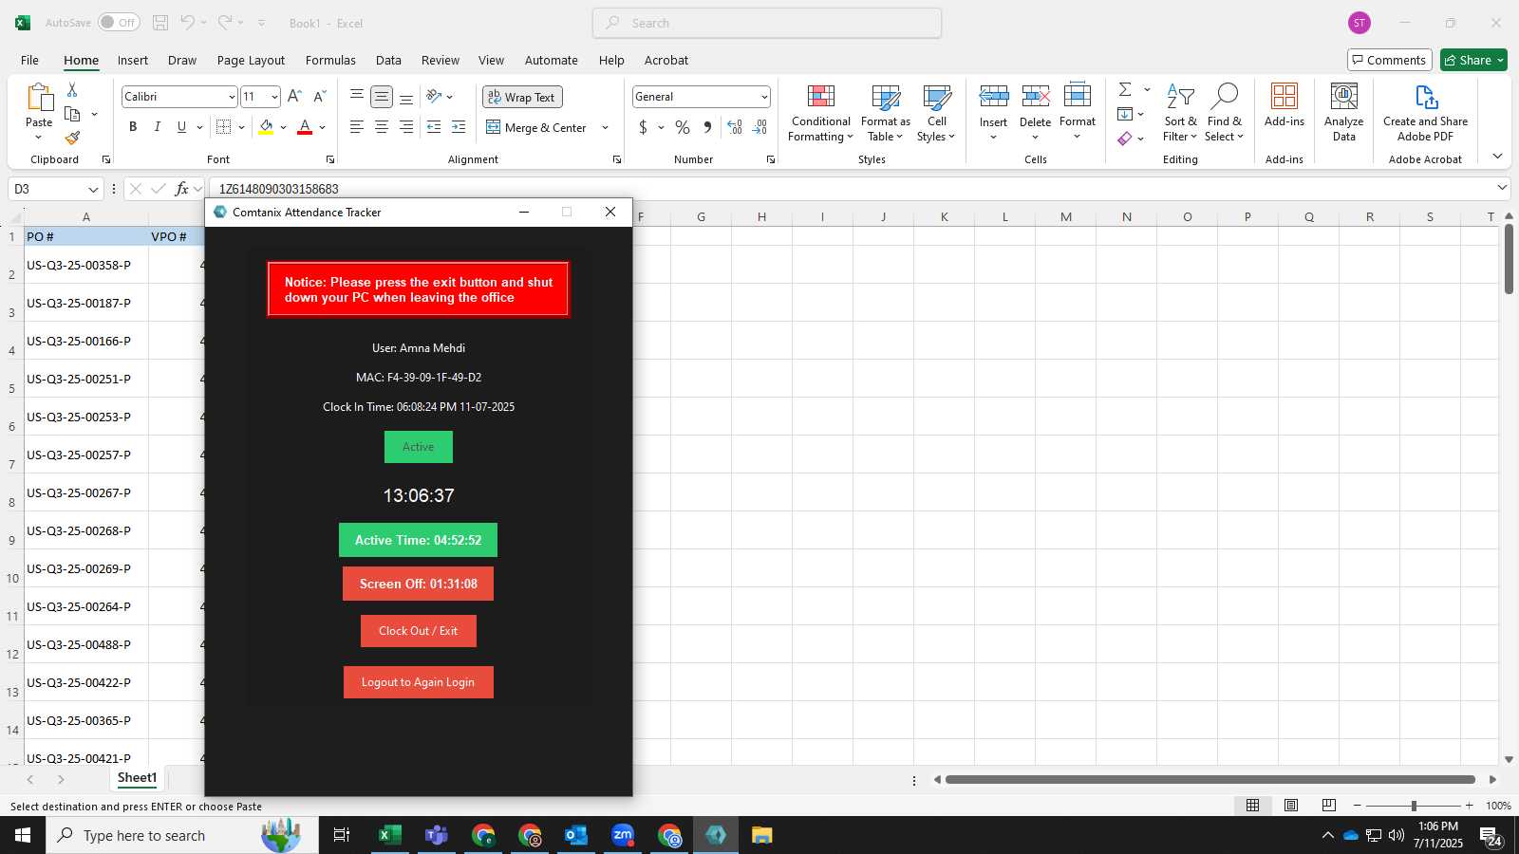Undo the last action

[x=188, y=23]
